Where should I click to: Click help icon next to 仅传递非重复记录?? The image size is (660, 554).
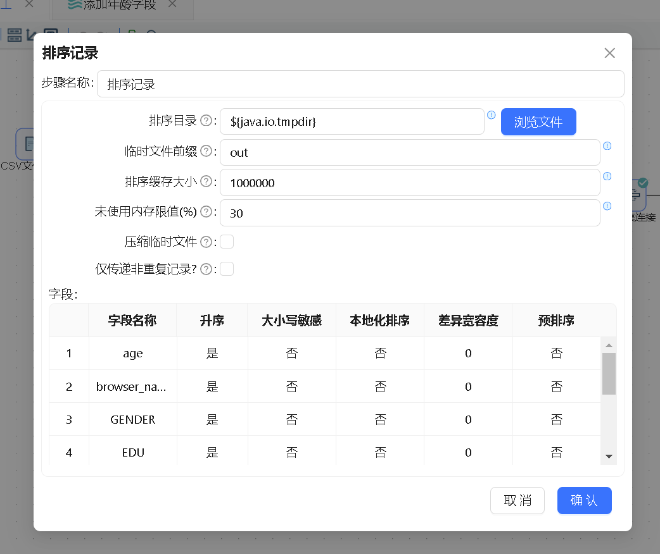point(206,269)
